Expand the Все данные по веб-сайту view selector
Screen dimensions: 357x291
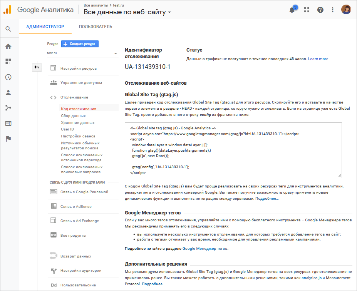(x=127, y=12)
